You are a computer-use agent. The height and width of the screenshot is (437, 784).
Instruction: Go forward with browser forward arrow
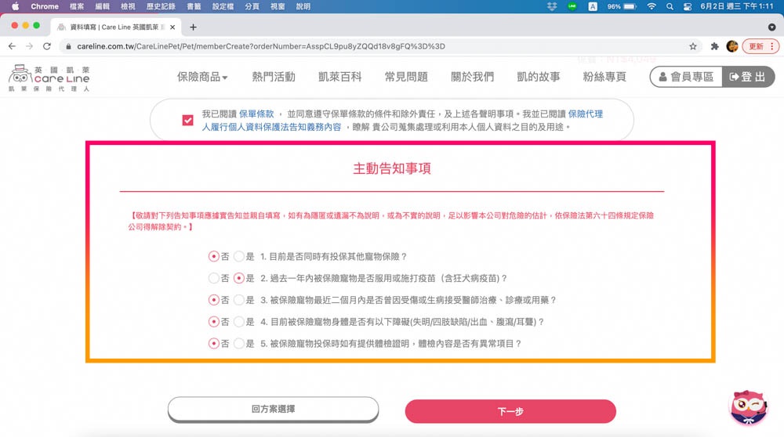tap(30, 46)
